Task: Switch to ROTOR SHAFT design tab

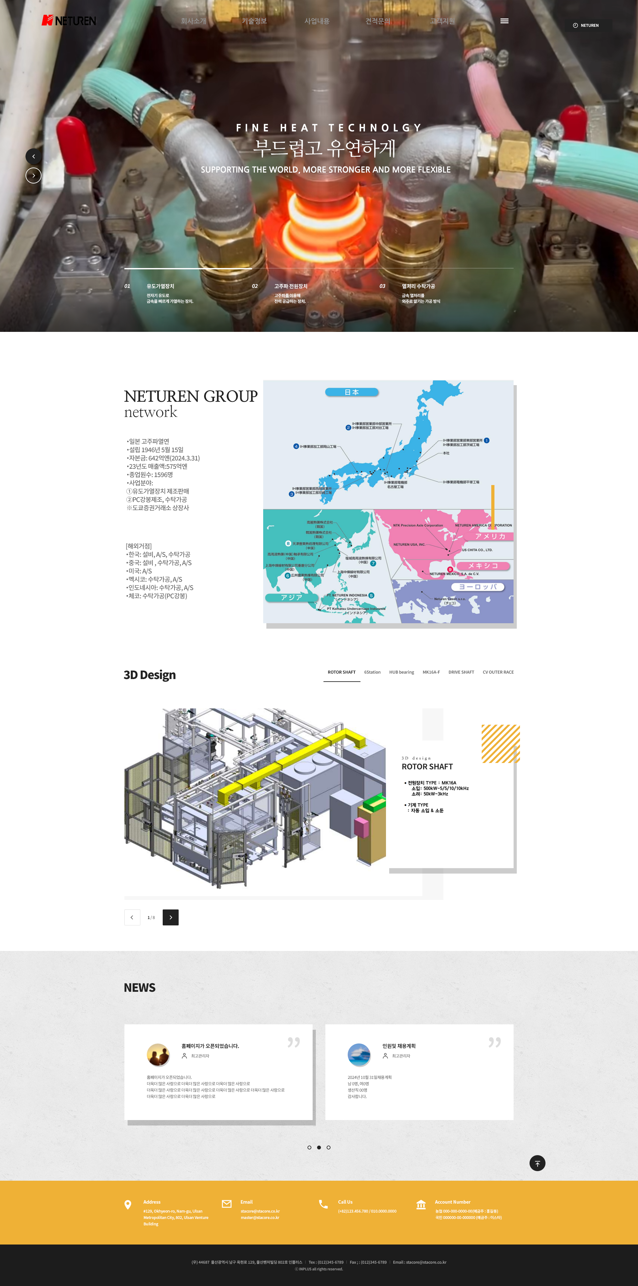Action: coord(341,672)
